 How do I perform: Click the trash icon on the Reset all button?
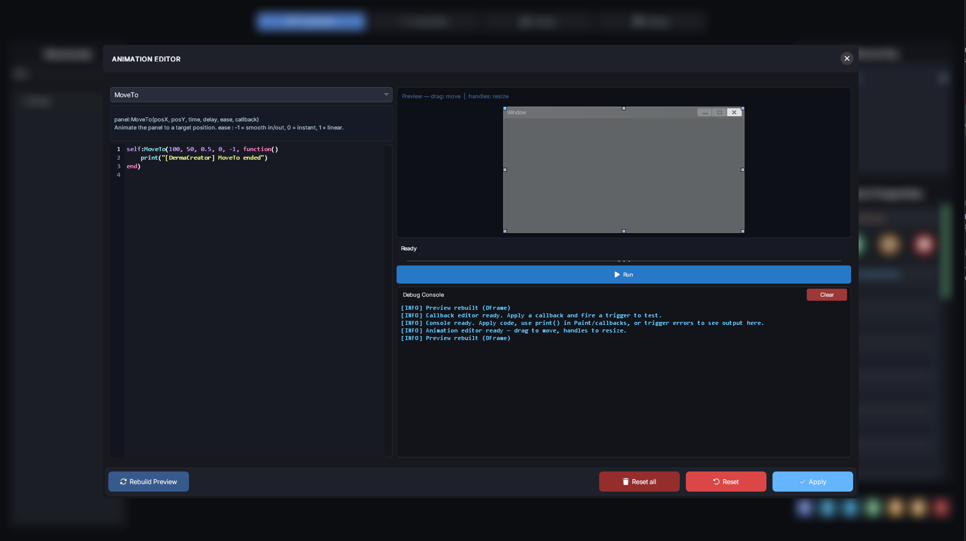[x=625, y=482]
